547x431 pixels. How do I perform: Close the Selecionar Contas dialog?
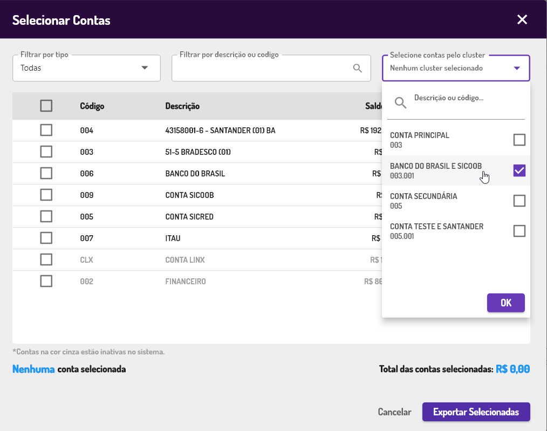(x=522, y=20)
